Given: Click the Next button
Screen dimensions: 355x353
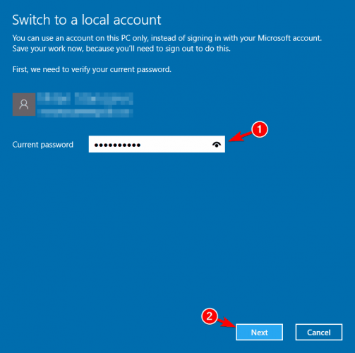Looking at the screenshot, I should click(259, 332).
